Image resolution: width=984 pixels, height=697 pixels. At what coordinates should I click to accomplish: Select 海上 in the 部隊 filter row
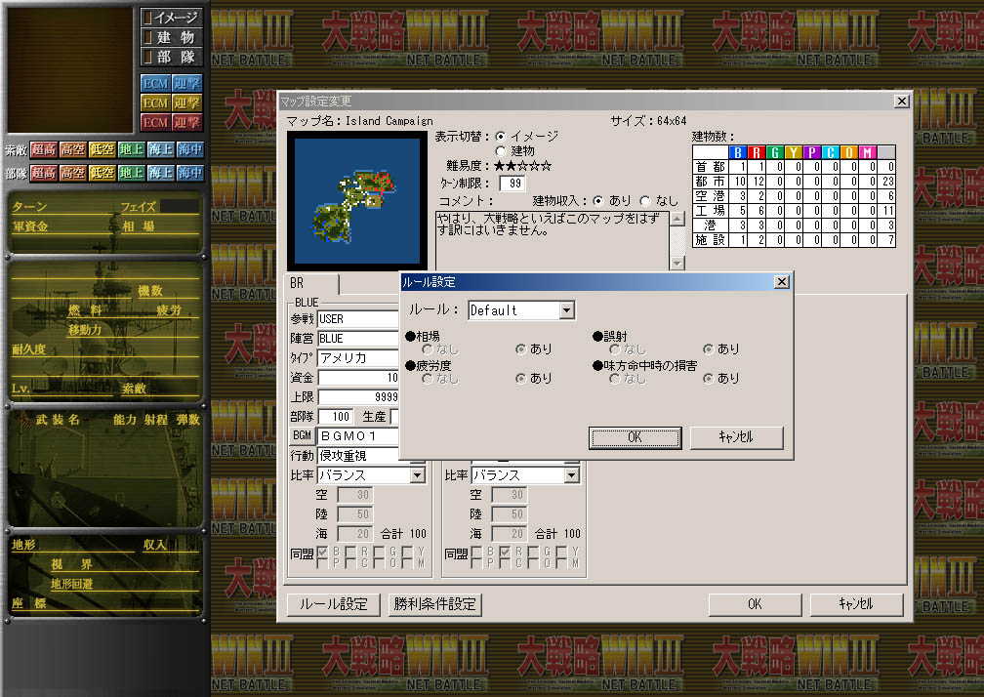click(160, 173)
